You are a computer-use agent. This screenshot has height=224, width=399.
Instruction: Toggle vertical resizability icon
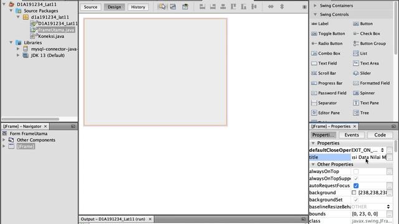(282, 7)
